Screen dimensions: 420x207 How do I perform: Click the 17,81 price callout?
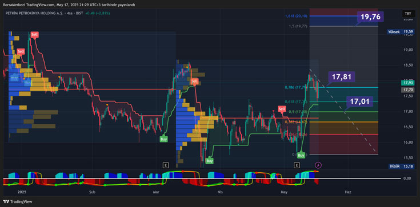click(342, 77)
